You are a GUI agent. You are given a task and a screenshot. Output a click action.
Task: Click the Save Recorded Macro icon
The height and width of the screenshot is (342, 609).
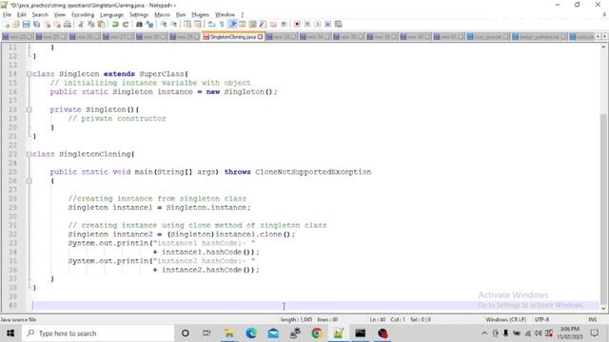point(339,24)
